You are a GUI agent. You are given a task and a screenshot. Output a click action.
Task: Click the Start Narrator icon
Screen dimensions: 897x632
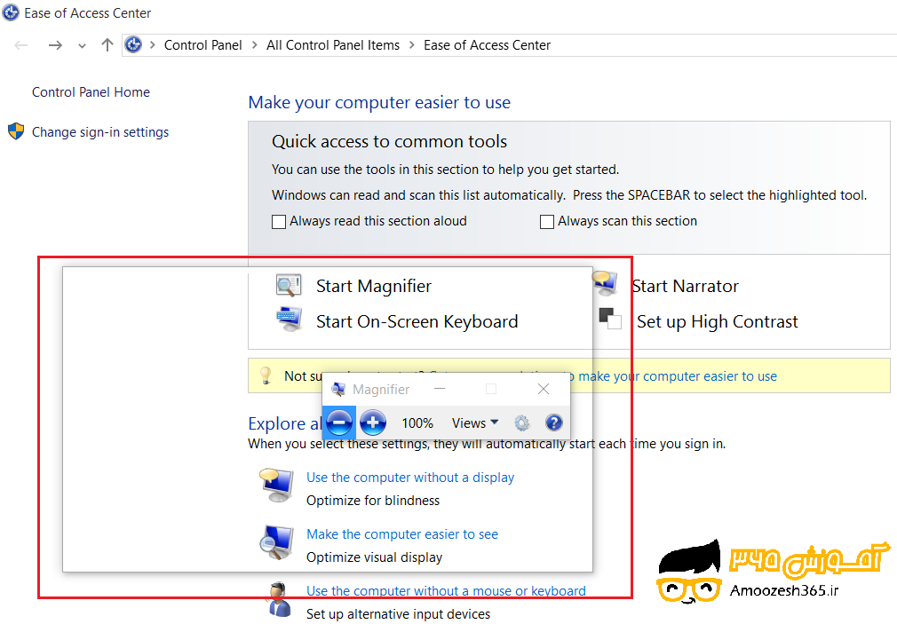(x=605, y=284)
